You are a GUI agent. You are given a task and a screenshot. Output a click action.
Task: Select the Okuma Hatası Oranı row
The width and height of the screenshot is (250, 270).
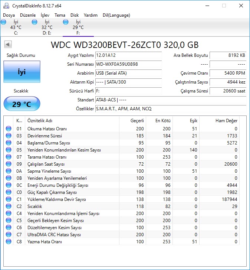[x=122, y=129]
